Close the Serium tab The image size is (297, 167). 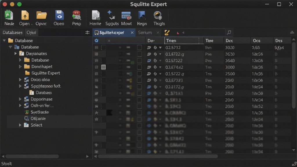tap(158, 32)
